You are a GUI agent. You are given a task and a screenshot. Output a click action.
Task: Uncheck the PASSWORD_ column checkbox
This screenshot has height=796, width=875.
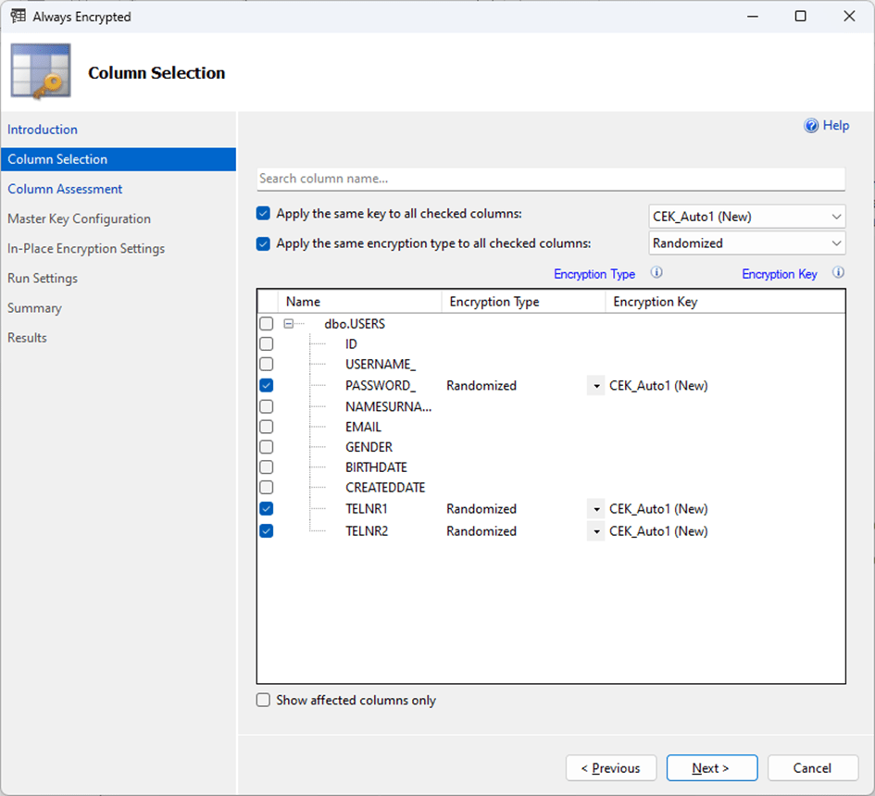coord(267,385)
